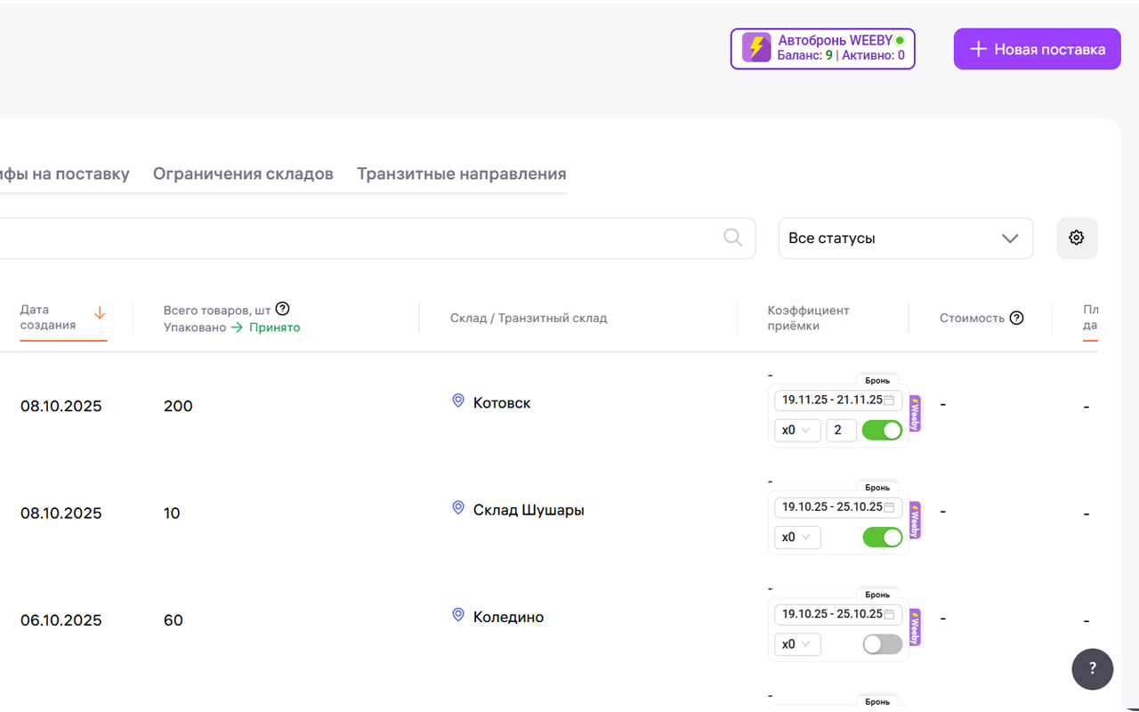Click calendar icon in Котовск date field
Screen dimensions: 1139x712
point(889,400)
